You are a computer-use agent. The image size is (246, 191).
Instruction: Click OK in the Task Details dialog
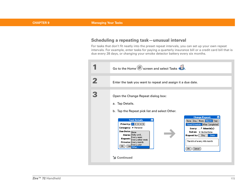[122, 146]
